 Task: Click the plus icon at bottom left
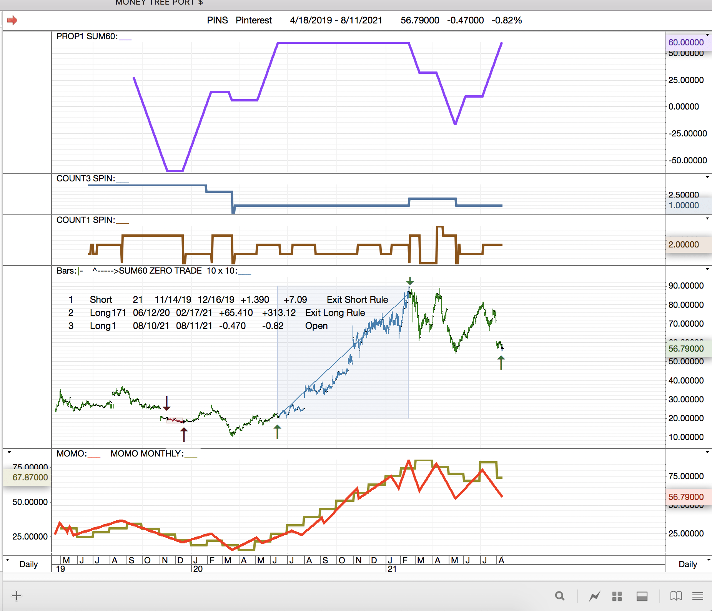coord(17,596)
